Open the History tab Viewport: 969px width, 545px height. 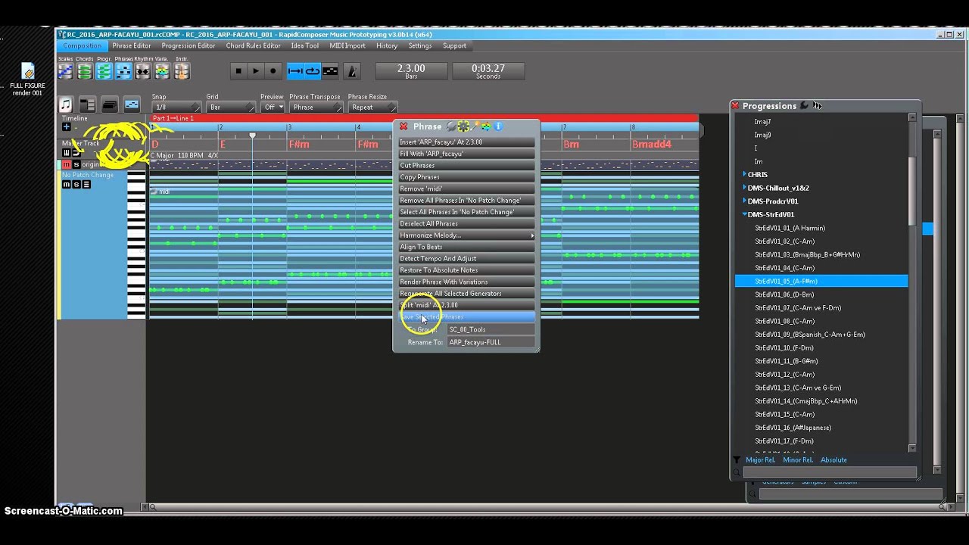click(x=387, y=45)
